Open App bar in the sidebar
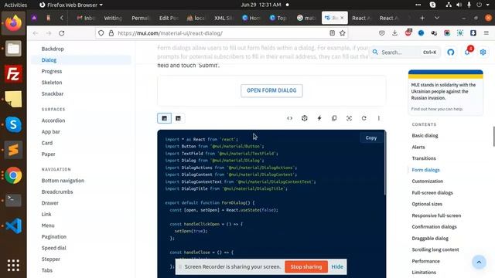 50,132
